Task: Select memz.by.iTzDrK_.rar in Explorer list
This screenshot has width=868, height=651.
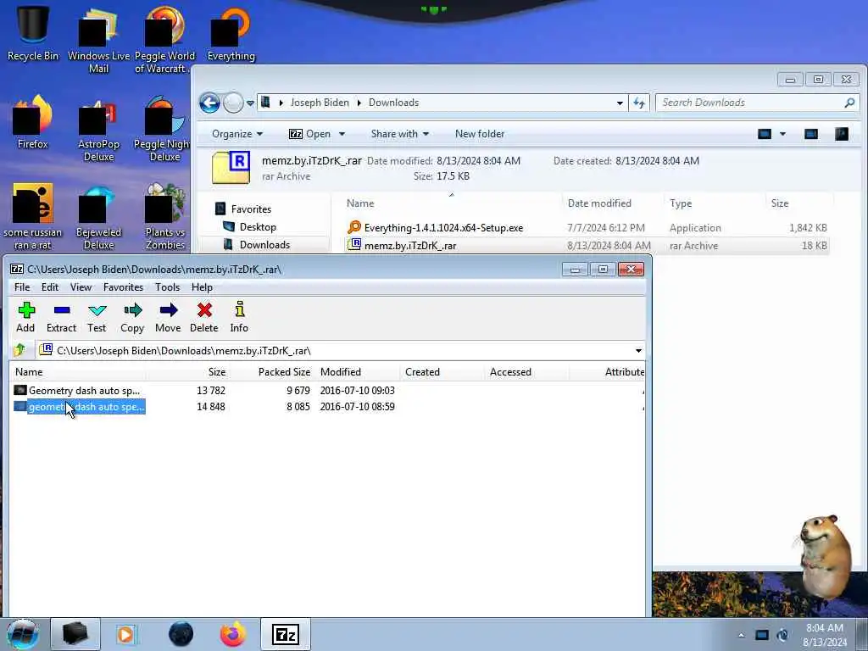Action: (x=587, y=245)
